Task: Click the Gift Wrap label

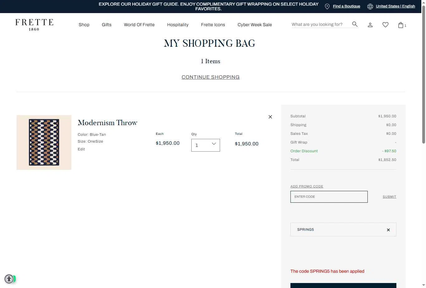Action: coord(299,142)
